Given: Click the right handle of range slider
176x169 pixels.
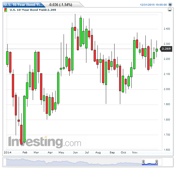Looking at the screenshot, I should (x=157, y=162).
